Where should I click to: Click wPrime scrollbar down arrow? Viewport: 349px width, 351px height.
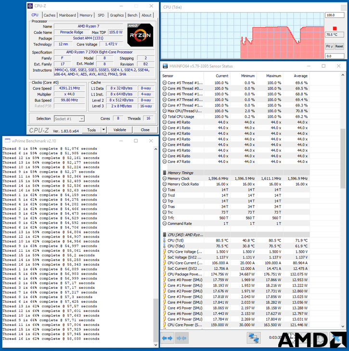pyautogui.click(x=156, y=345)
